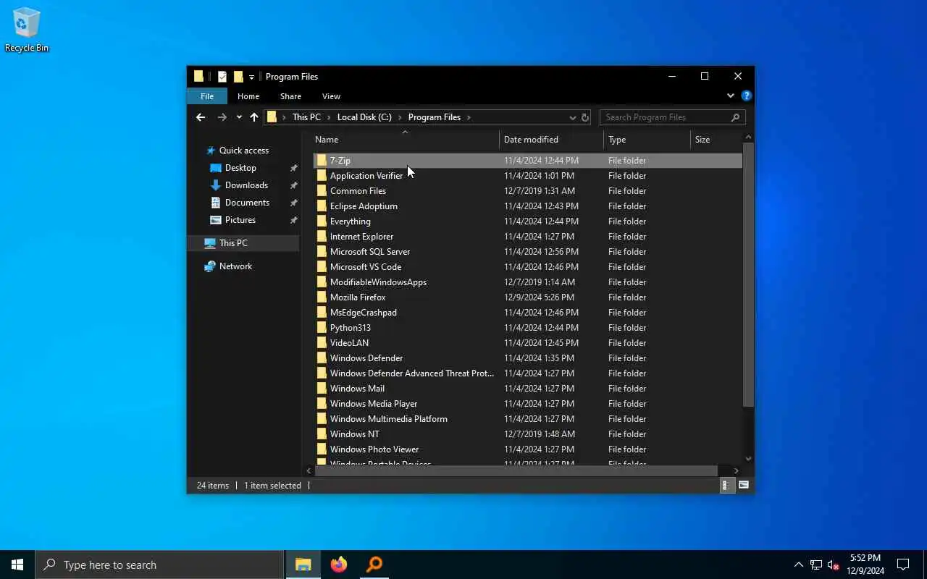Screen dimensions: 927x579
Task: Go up one level with Up arrow
Action: (254, 117)
